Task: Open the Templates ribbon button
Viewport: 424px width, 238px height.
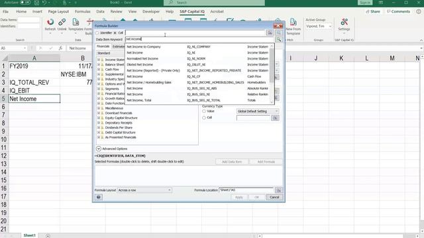Action: coord(76,24)
